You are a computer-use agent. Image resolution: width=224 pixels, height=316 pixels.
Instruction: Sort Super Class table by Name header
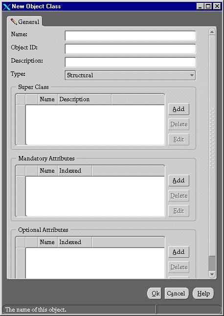click(48, 99)
